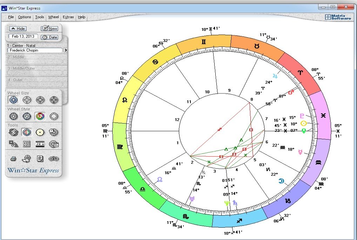
Task: Expand the arrow beside Frederick Chopin
Action: coord(66,50)
